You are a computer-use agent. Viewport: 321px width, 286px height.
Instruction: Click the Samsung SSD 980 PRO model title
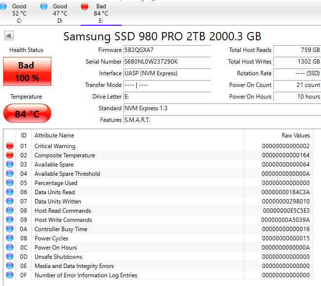pos(162,36)
